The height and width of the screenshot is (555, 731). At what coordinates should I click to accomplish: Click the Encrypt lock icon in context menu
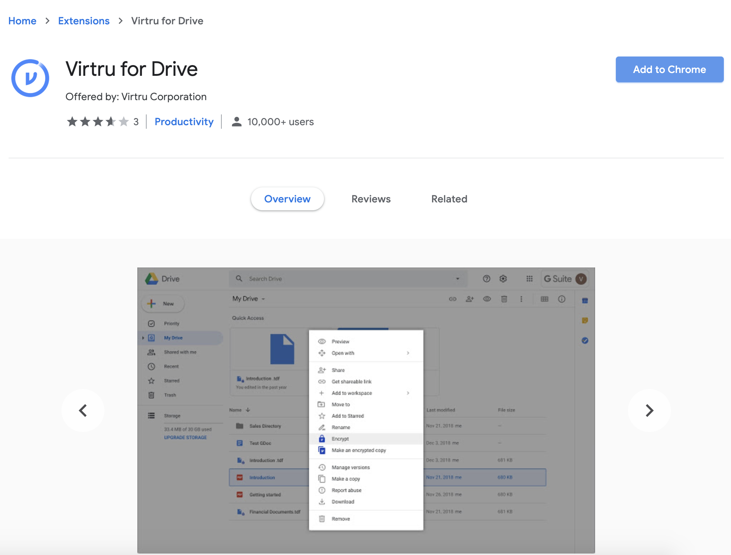(x=322, y=439)
